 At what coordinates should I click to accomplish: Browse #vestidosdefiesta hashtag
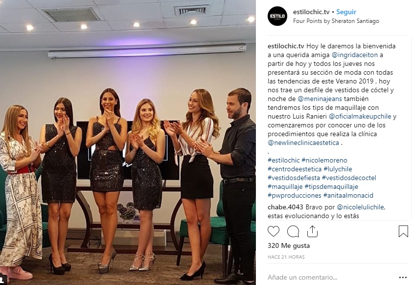point(294,178)
